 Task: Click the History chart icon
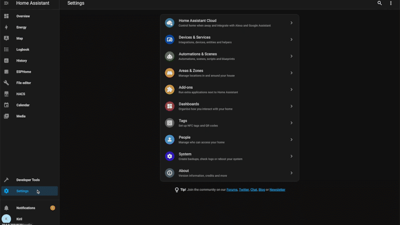click(7, 60)
